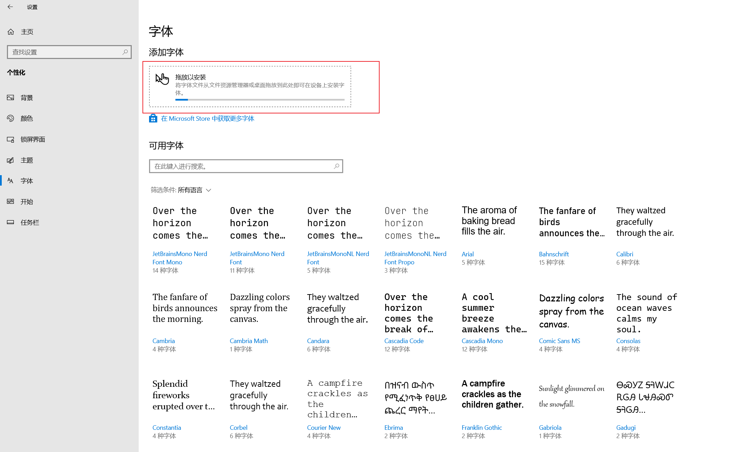Click the home icon next to 主页
The image size is (737, 452).
(11, 32)
